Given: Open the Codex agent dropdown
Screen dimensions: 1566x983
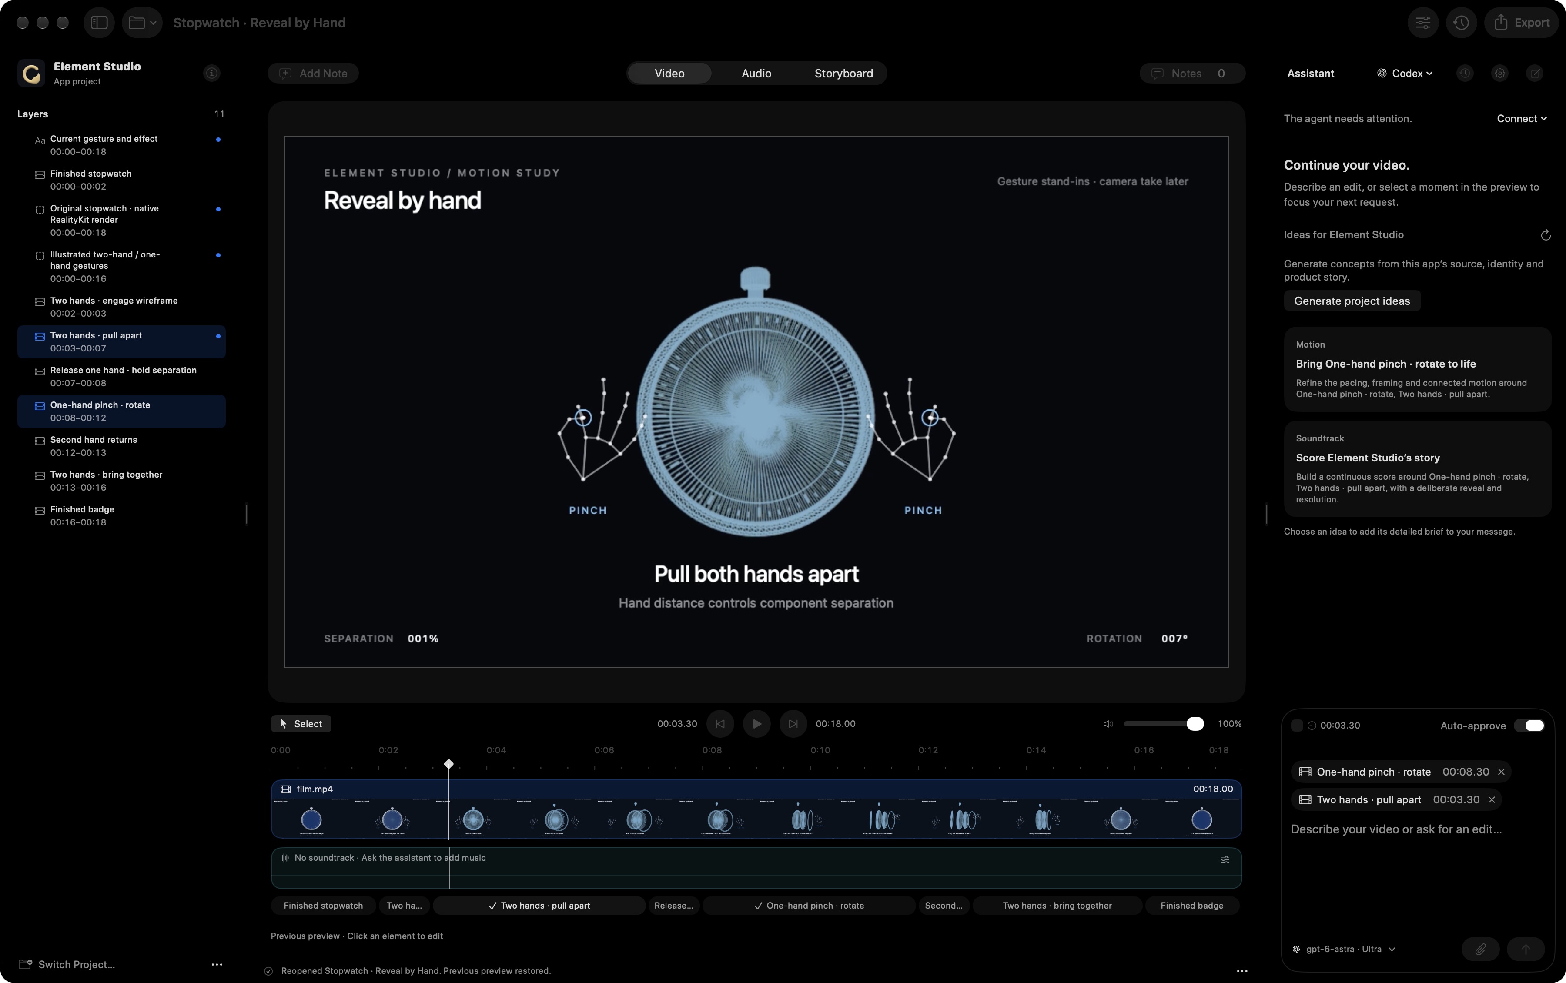Looking at the screenshot, I should coord(1404,74).
